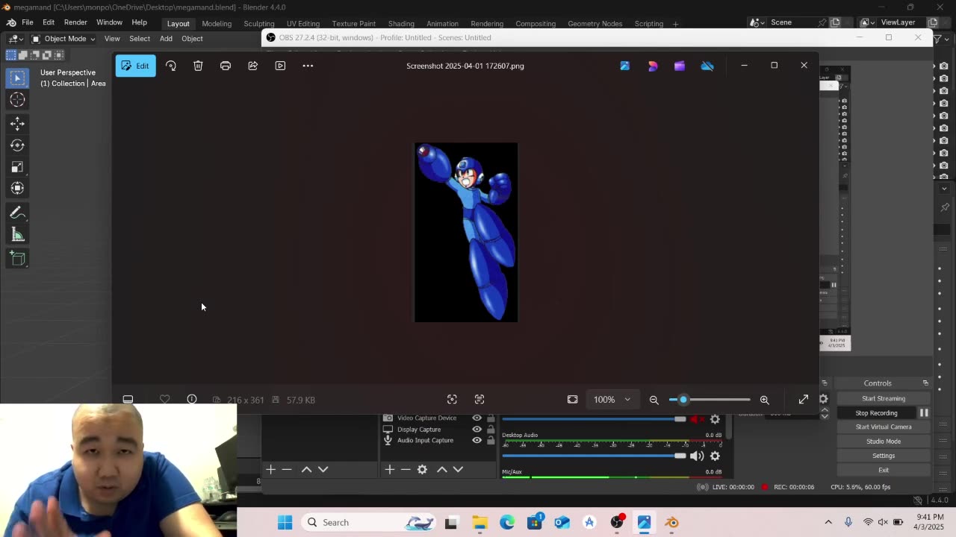This screenshot has height=537, width=956.
Task: Switch to the Modeling workspace tab
Action: click(x=217, y=23)
